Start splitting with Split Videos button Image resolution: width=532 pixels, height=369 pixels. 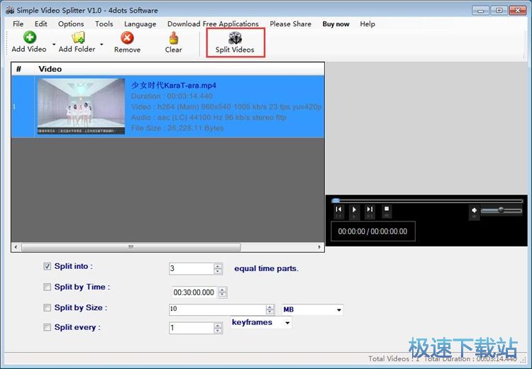tap(235, 43)
